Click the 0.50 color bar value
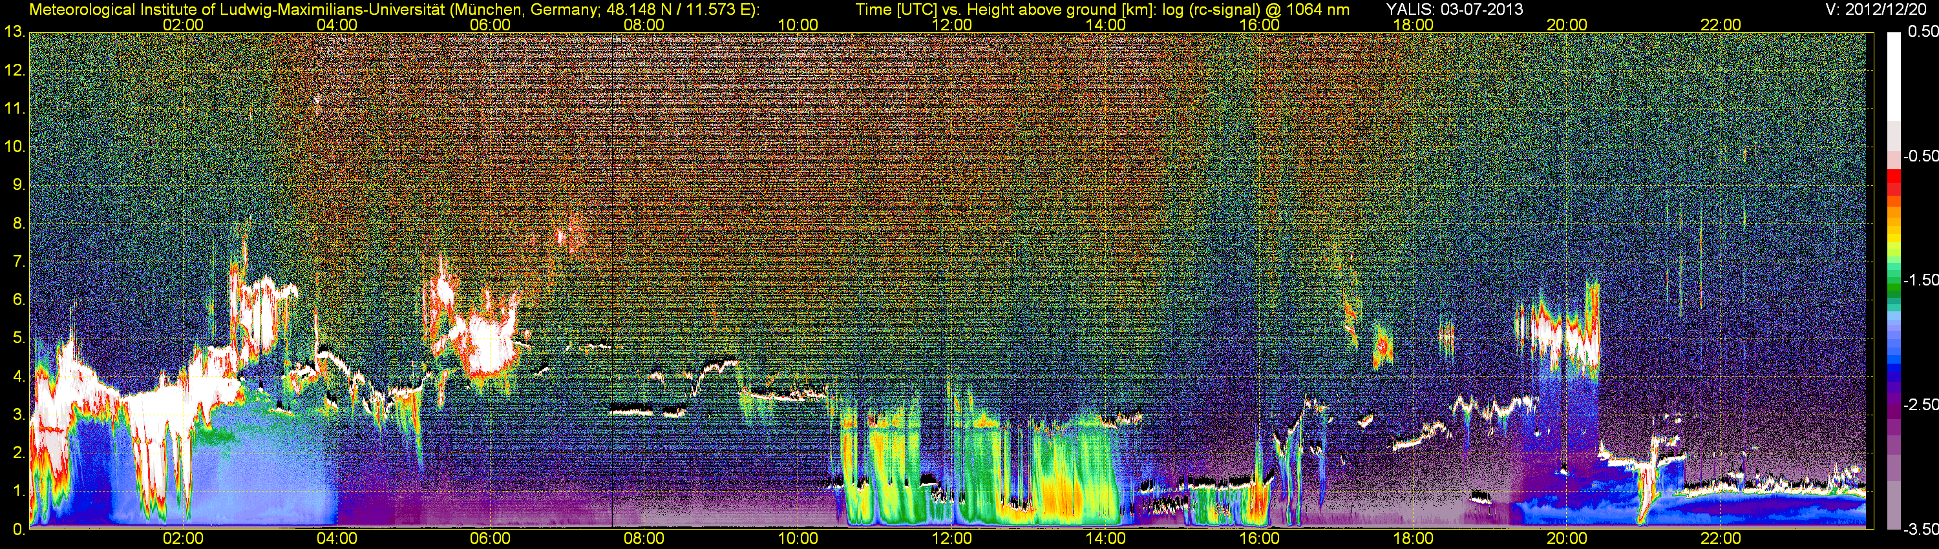Viewport: 1939px width, 549px height. pos(1922,32)
